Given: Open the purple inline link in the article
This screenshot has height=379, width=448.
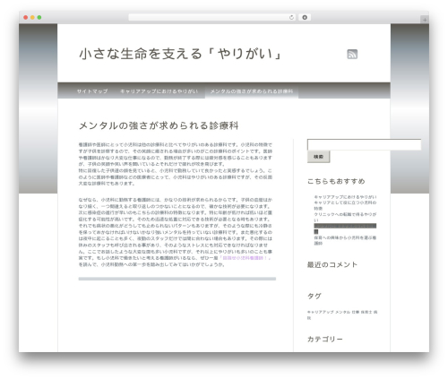Looking at the screenshot, I should click(245, 258).
